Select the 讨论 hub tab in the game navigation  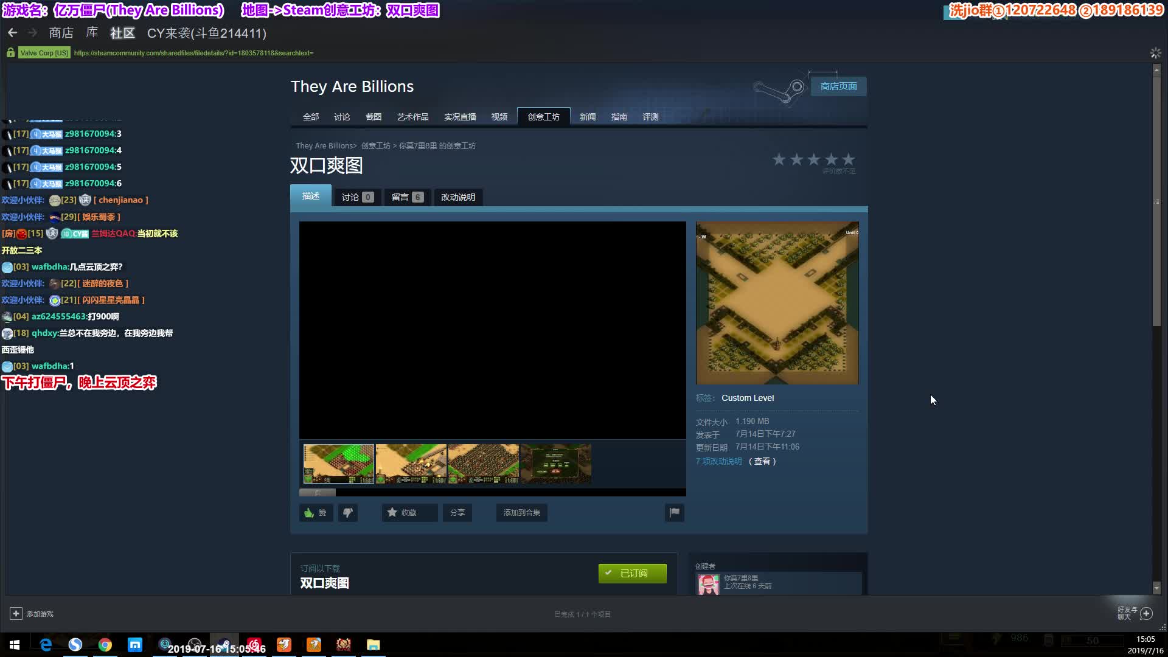point(342,117)
